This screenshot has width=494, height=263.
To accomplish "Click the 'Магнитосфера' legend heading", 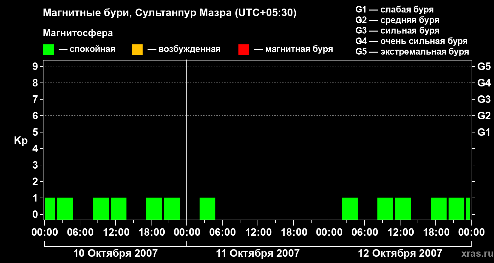I will (78, 33).
